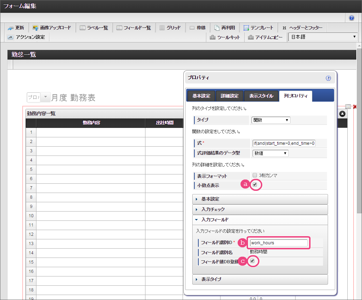Open 画像アップロード image upload

(x=52, y=28)
